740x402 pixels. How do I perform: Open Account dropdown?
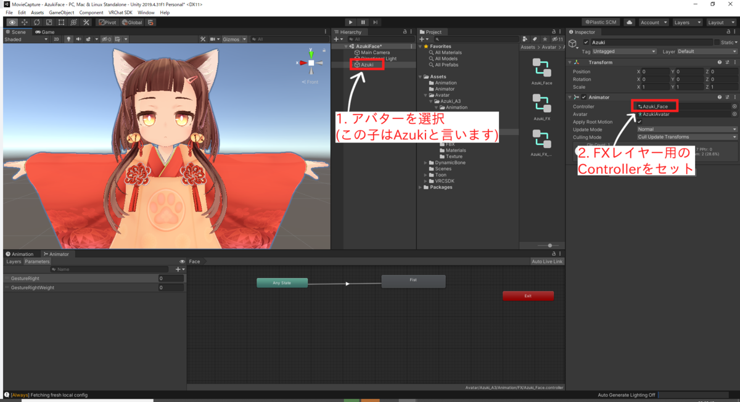(652, 22)
